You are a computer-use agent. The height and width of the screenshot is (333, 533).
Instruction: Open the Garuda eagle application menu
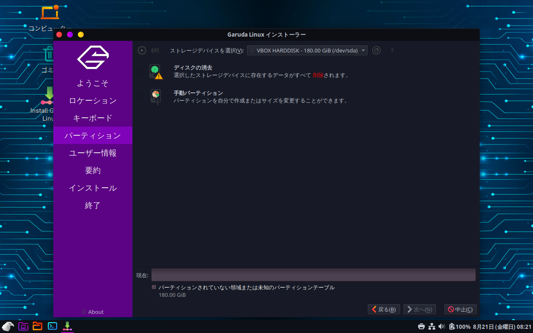tap(8, 326)
